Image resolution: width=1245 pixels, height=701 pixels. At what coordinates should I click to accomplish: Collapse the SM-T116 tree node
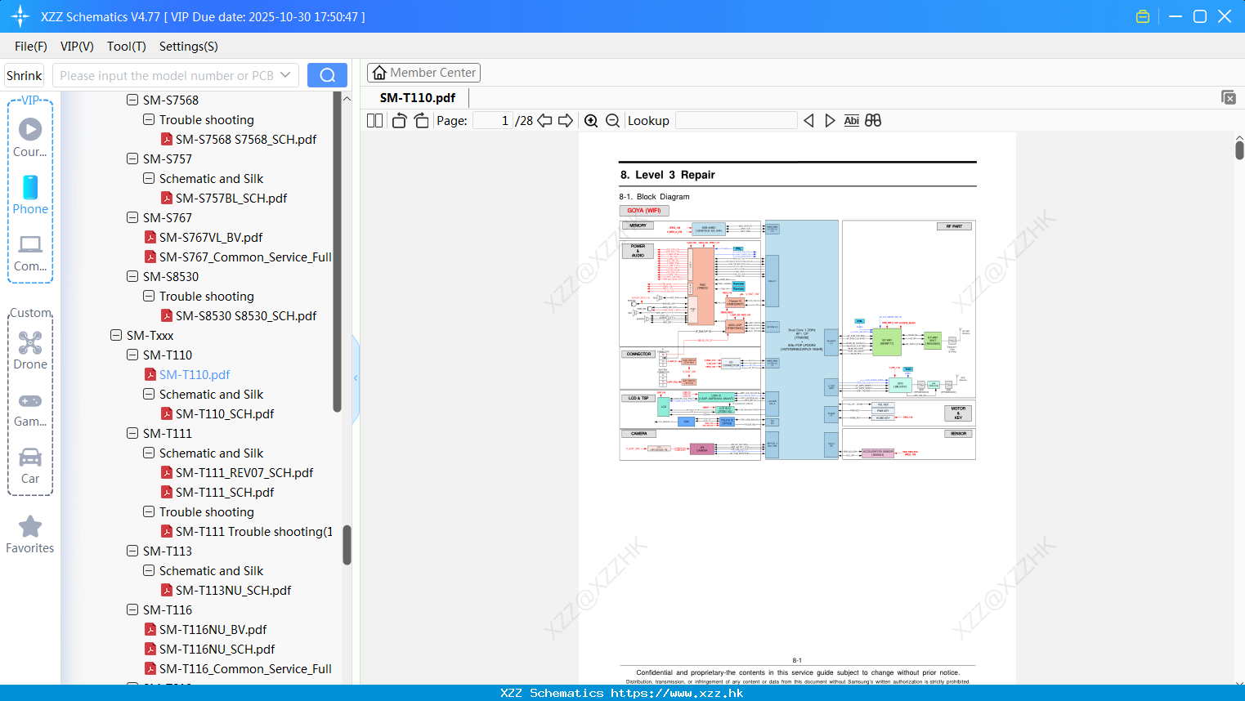click(132, 609)
